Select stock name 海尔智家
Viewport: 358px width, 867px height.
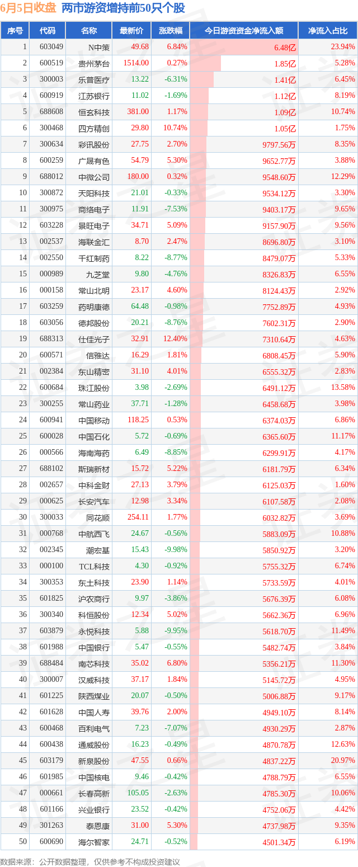click(x=94, y=842)
